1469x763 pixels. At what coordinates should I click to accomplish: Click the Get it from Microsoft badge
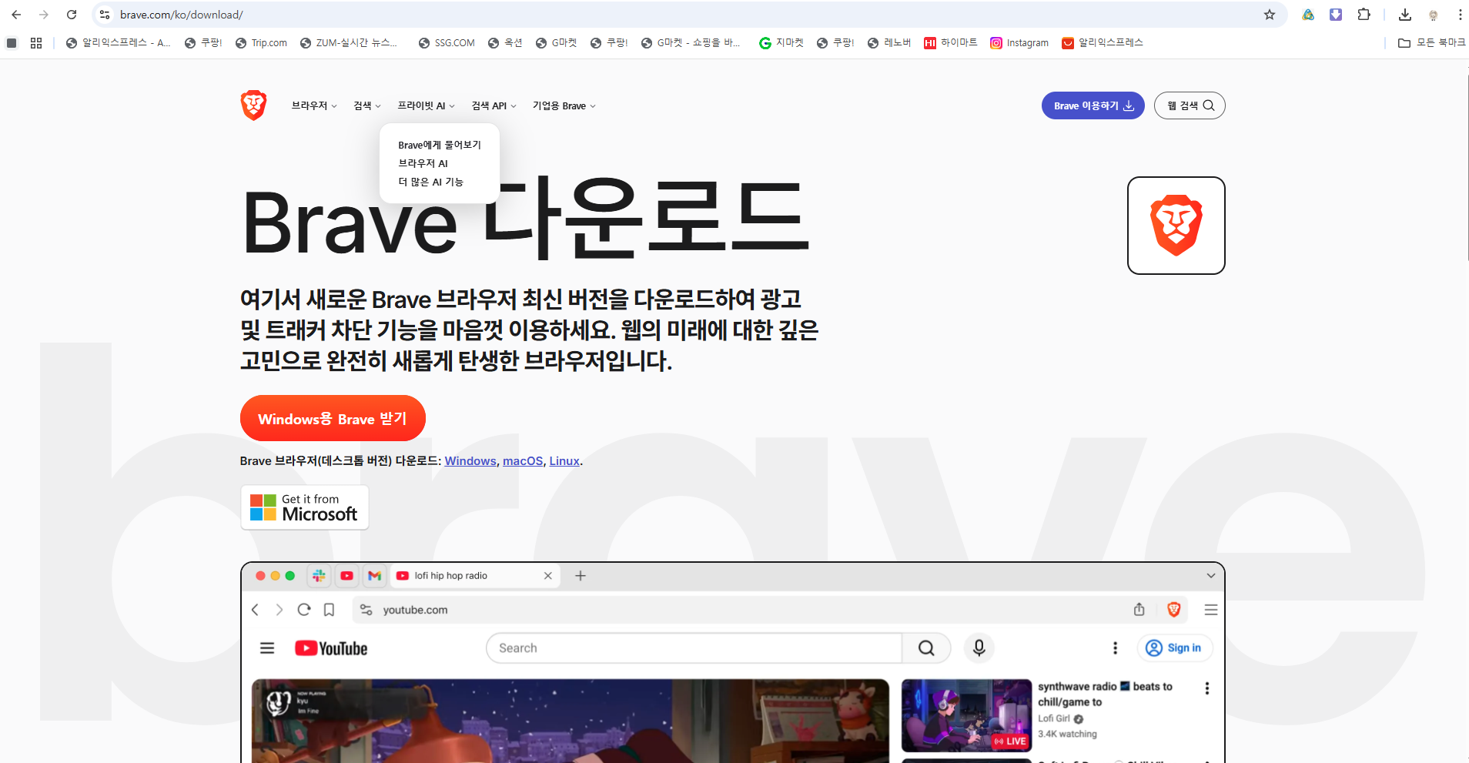(305, 507)
